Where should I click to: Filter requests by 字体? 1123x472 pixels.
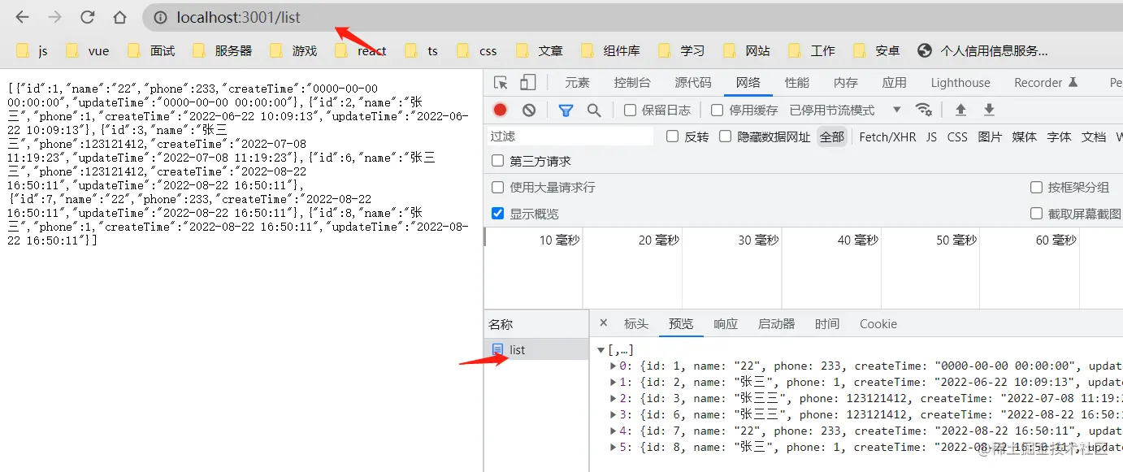[1059, 136]
